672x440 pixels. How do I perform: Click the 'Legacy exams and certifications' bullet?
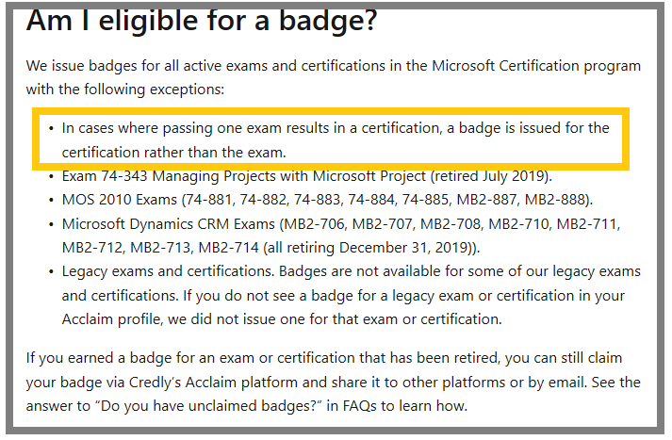click(x=351, y=295)
